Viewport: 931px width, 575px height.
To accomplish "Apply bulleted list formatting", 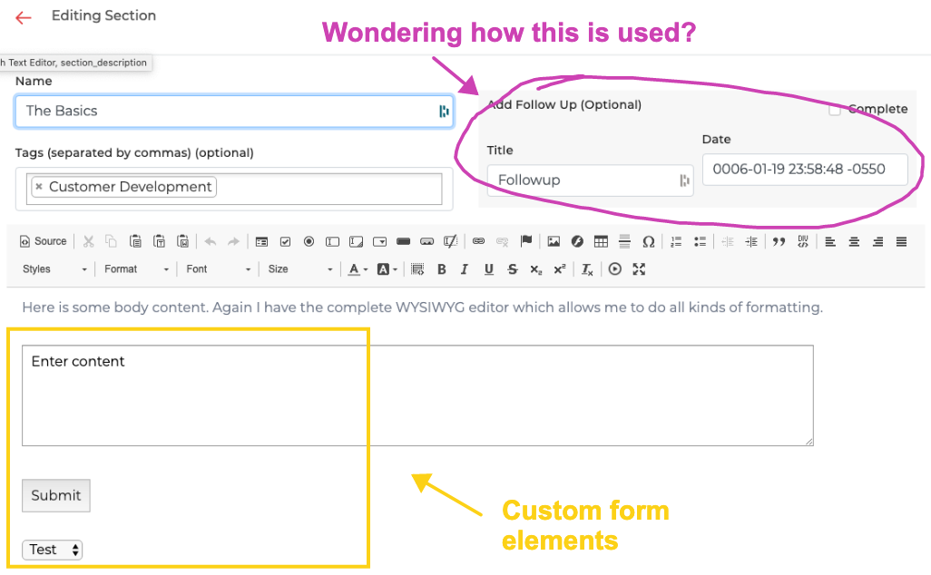I will pyautogui.click(x=700, y=241).
